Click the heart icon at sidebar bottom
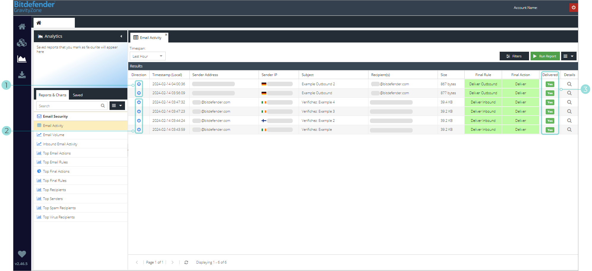 click(22, 254)
